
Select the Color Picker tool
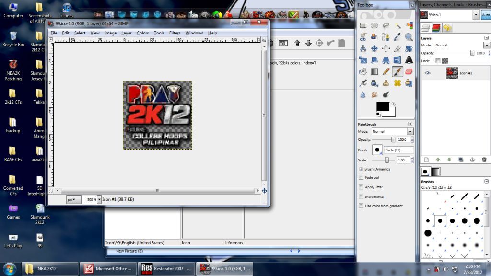coord(397,37)
